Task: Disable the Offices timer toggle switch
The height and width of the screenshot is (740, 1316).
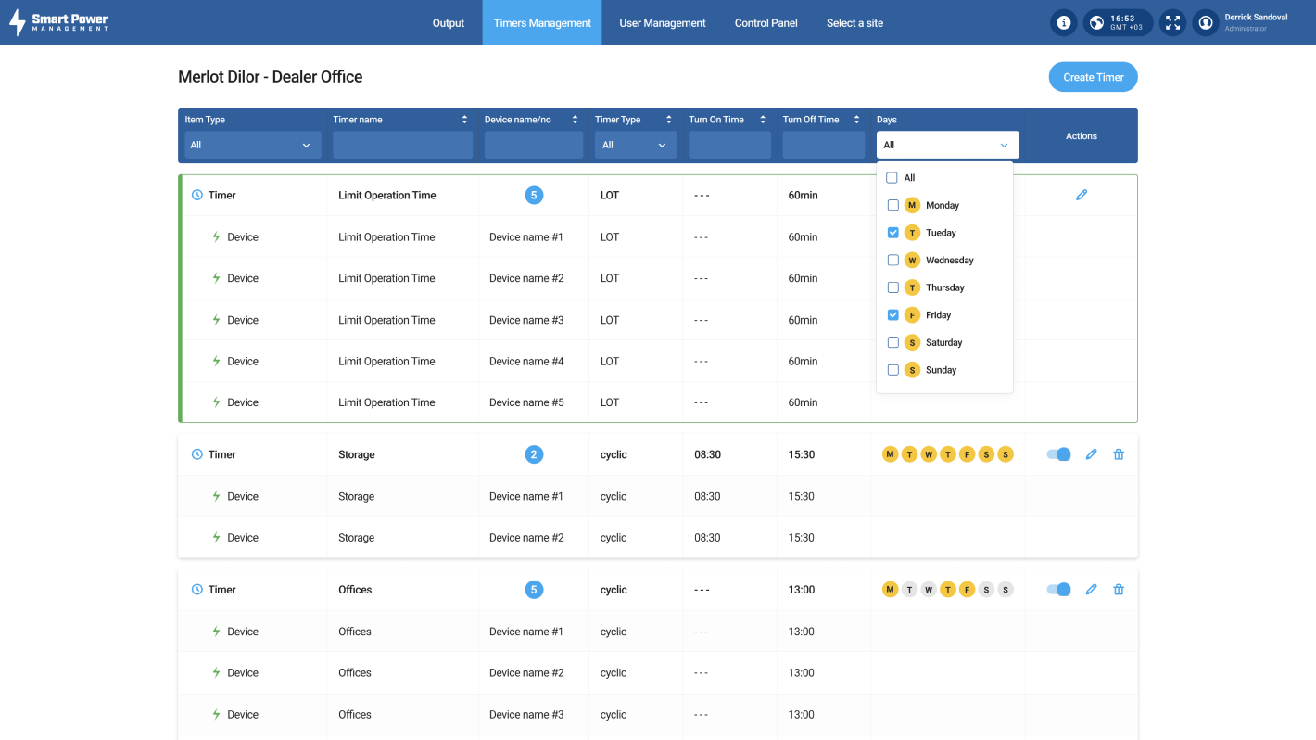Action: pyautogui.click(x=1057, y=589)
